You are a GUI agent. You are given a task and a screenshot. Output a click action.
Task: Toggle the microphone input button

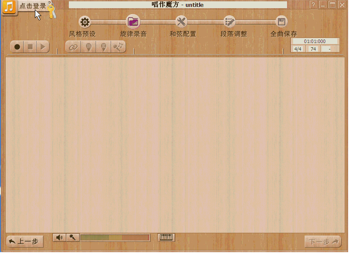coord(73,238)
